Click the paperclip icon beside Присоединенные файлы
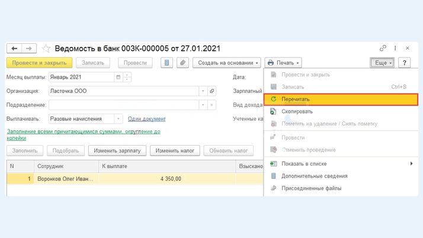The height and width of the screenshot is (238, 423). click(273, 188)
